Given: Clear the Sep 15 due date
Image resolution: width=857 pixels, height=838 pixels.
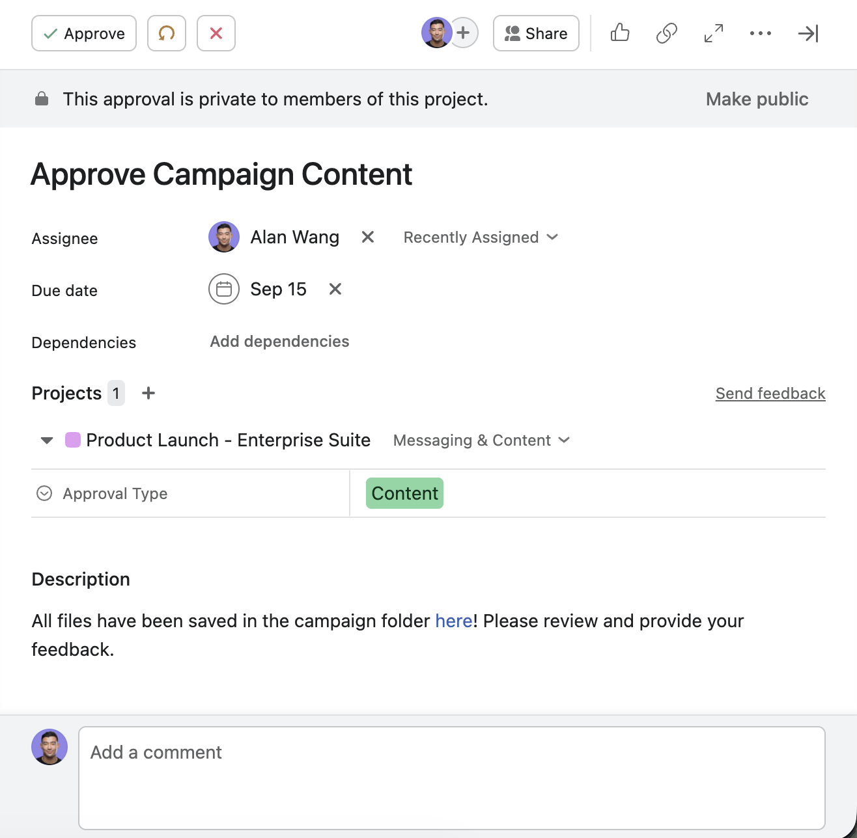Looking at the screenshot, I should point(335,289).
